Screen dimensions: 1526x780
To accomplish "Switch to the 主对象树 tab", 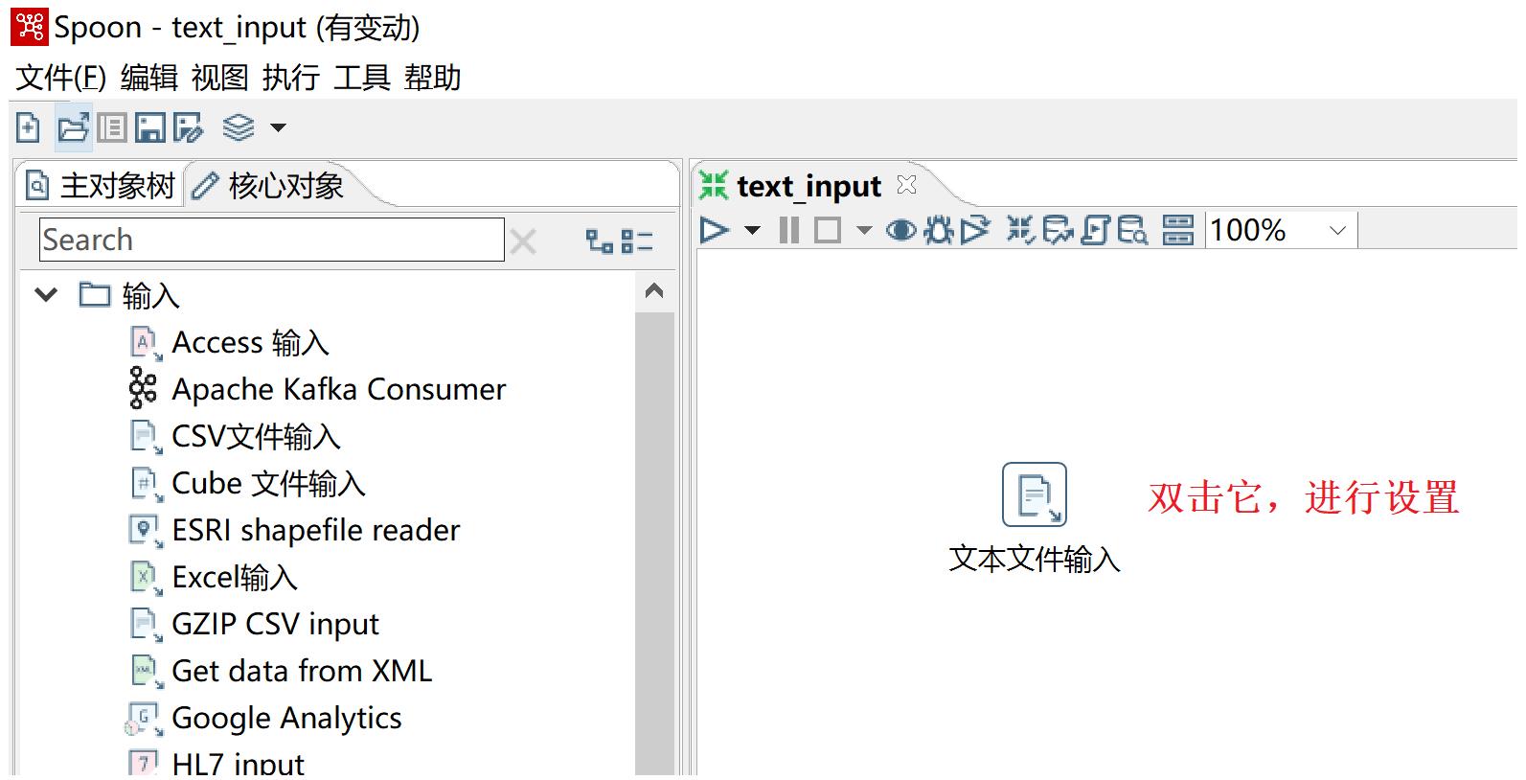I will click(101, 186).
